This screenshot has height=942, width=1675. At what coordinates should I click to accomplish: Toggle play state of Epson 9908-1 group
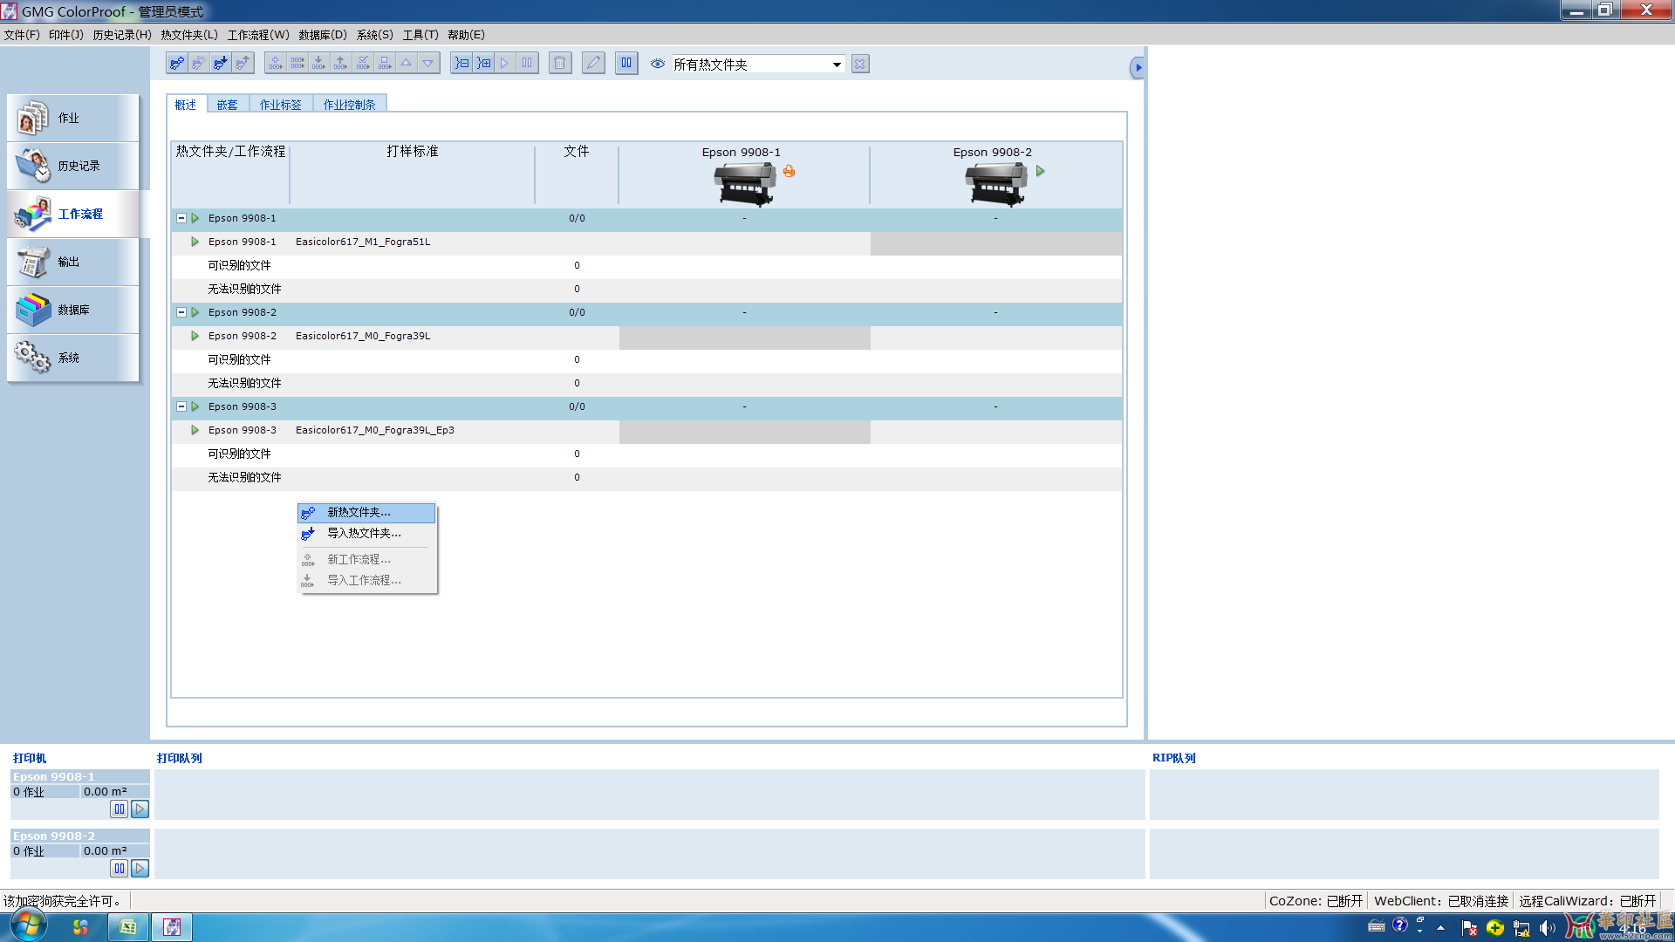[195, 218]
